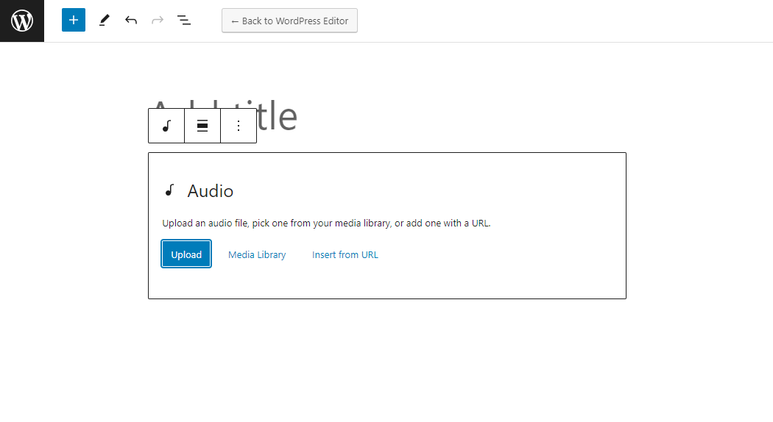Click the Upload button
This screenshot has width=773, height=422.
coord(186,254)
